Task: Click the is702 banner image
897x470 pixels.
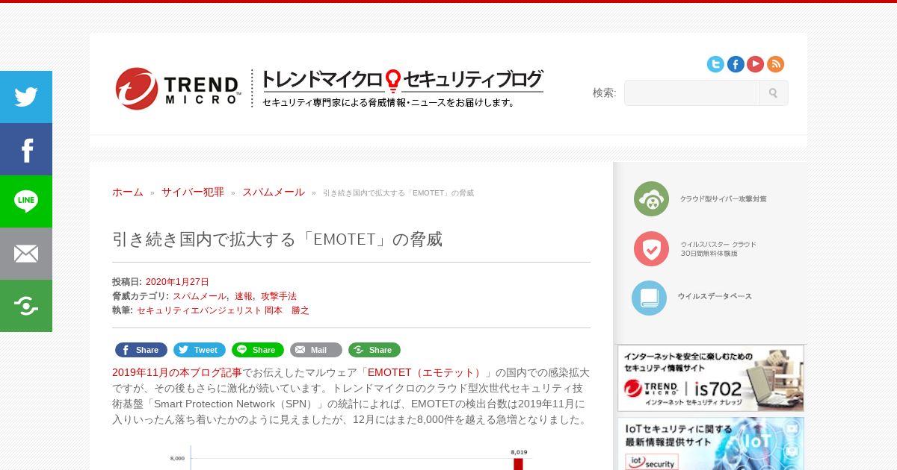Action: (711, 378)
